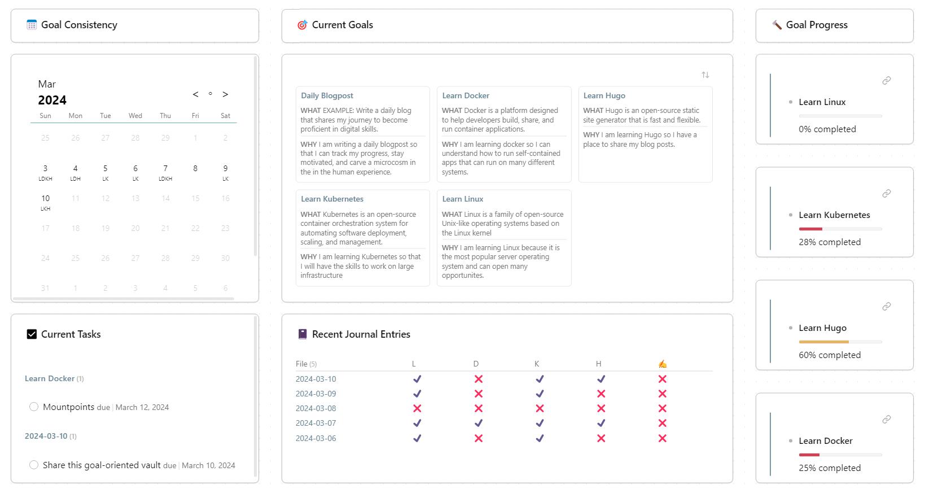Screen dimensions: 925x493
Task: Open link icon on Learn Kubernetes progress card
Action: pyautogui.click(x=887, y=194)
